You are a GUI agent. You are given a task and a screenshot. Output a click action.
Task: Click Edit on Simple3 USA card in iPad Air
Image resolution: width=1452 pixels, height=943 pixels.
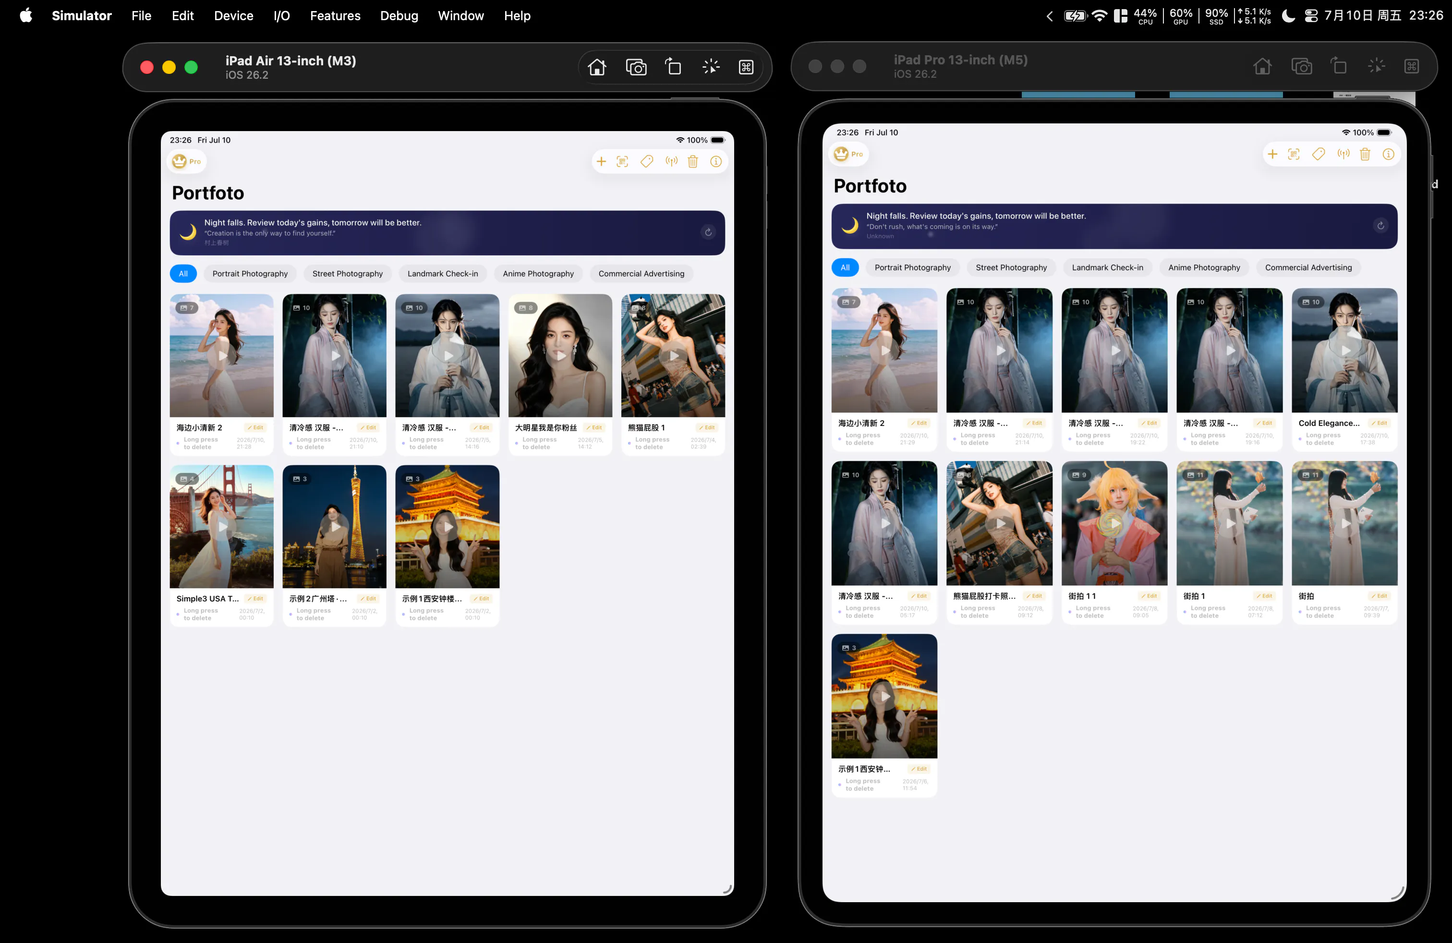pyautogui.click(x=255, y=599)
